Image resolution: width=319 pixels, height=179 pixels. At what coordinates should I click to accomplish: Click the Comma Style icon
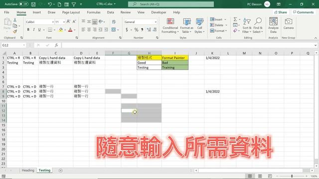pos(142,30)
